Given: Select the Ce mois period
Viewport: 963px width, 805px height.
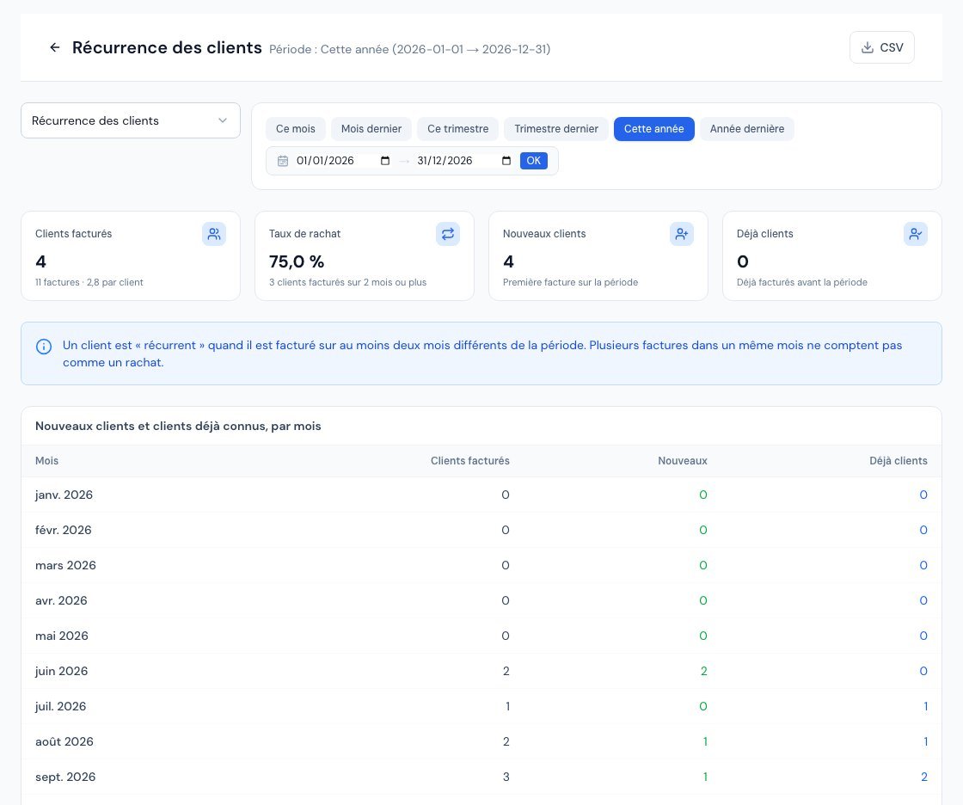Looking at the screenshot, I should [x=296, y=129].
